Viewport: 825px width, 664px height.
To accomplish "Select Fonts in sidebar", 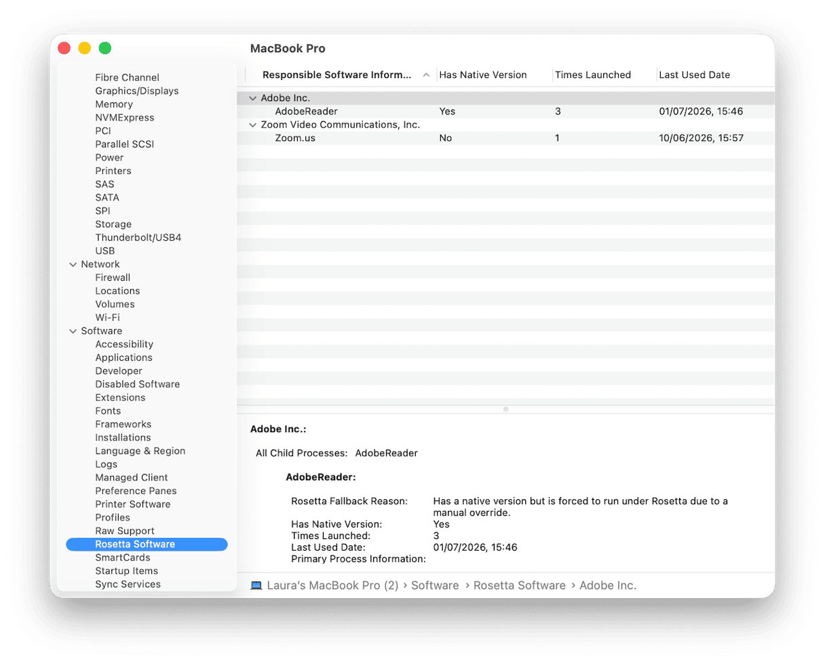I will point(108,411).
